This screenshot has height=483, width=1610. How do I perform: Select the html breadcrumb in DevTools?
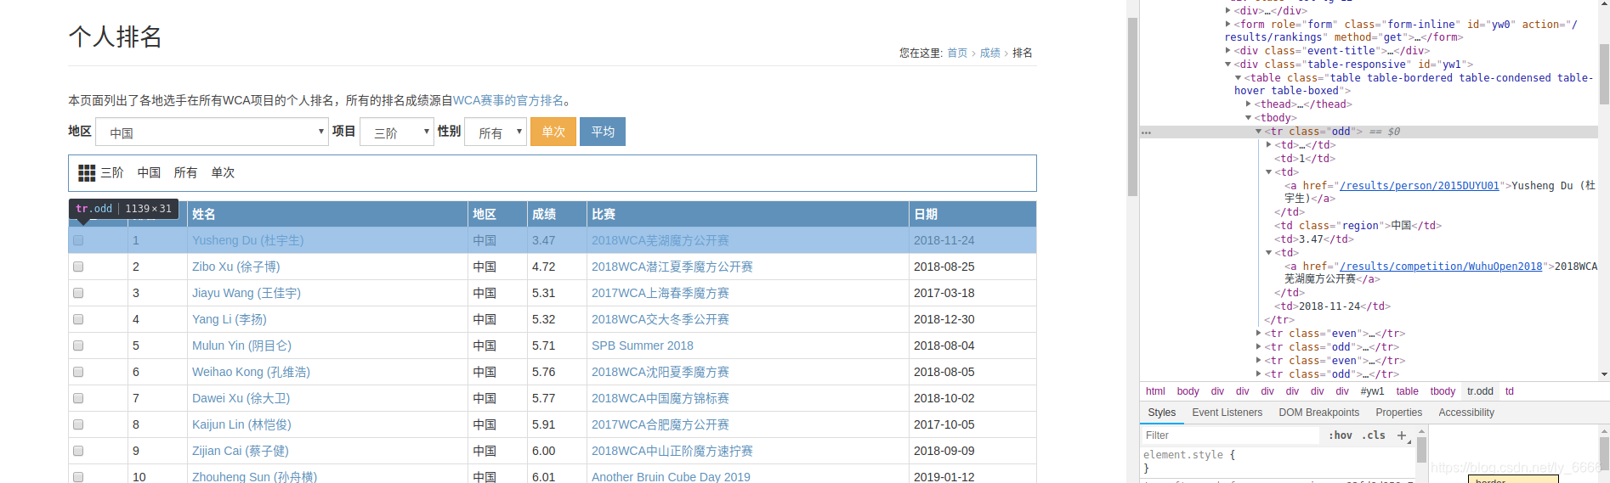[1155, 391]
